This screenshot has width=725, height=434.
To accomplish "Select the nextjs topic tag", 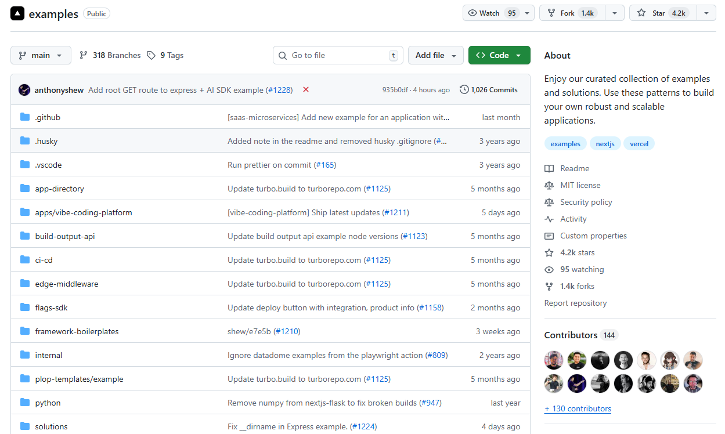I will pyautogui.click(x=605, y=143).
